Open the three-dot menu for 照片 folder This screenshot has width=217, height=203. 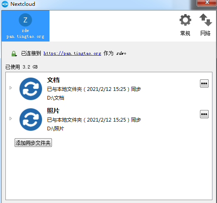204,114
